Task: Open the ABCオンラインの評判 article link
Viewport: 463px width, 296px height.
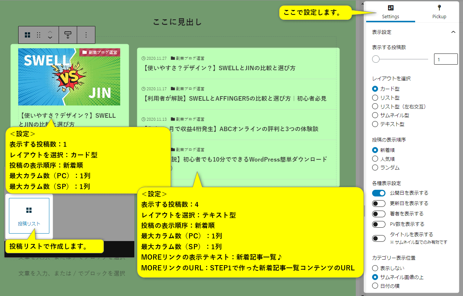Action: pyautogui.click(x=245, y=129)
